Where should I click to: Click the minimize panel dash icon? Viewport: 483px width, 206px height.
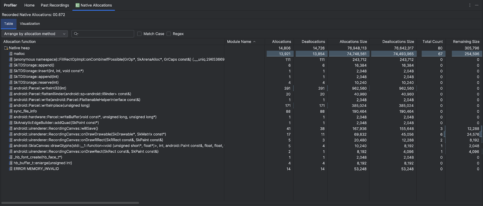(x=477, y=5)
